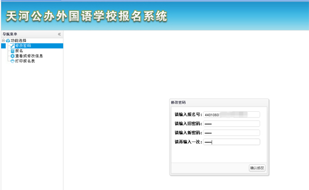Click the cube icon beside 功能选择
The width and height of the screenshot is (309, 190).
point(8,41)
